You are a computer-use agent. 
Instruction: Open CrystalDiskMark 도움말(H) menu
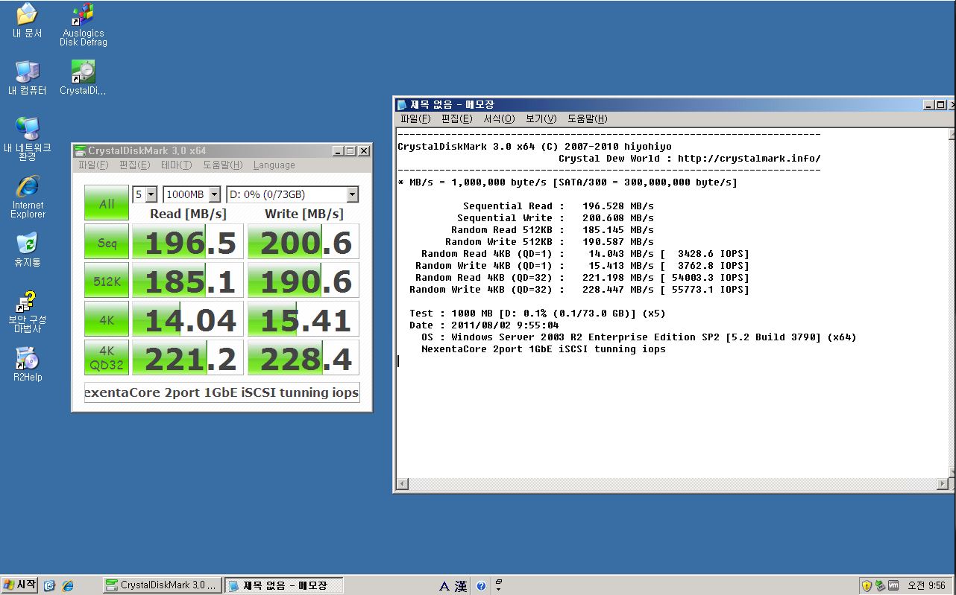click(222, 165)
